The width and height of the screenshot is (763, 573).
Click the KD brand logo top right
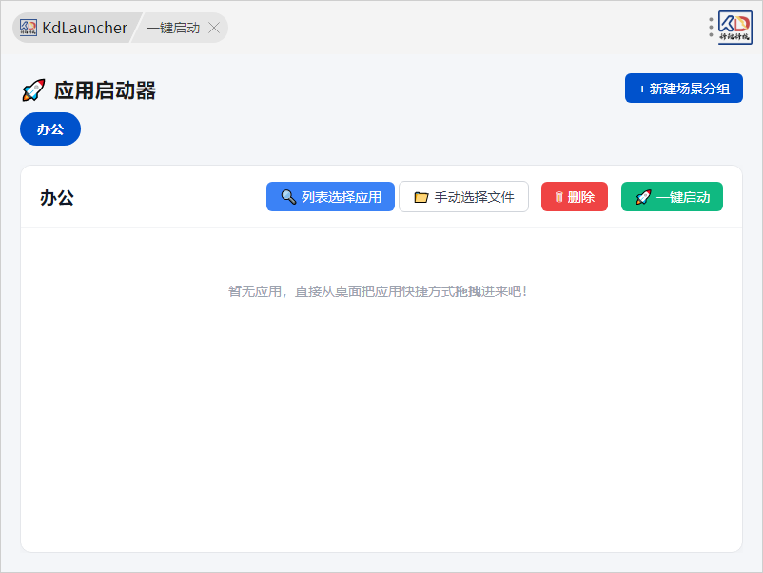[x=734, y=28]
